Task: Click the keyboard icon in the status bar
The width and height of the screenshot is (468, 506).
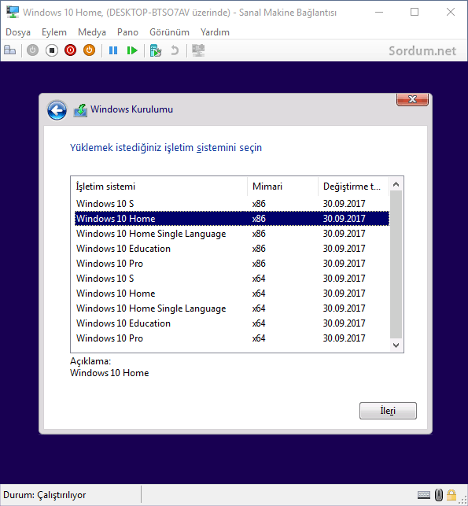Action: [x=424, y=495]
